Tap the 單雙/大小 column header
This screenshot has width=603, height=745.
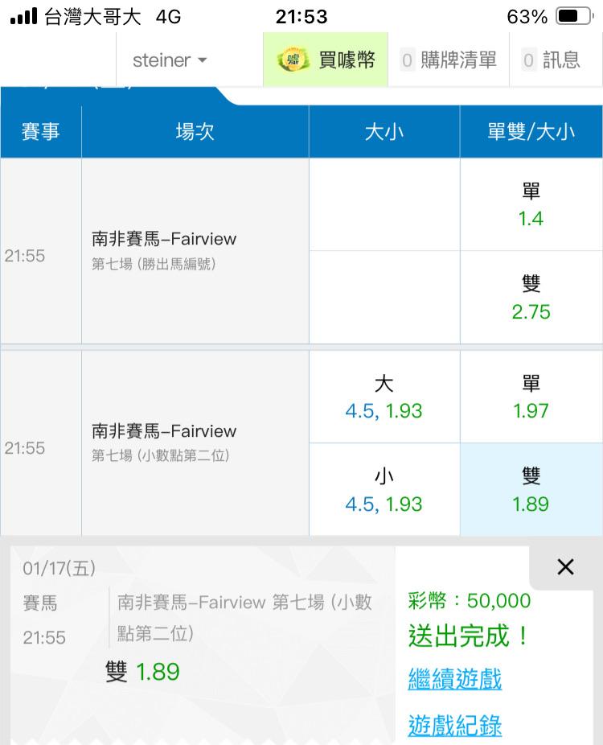click(x=531, y=131)
